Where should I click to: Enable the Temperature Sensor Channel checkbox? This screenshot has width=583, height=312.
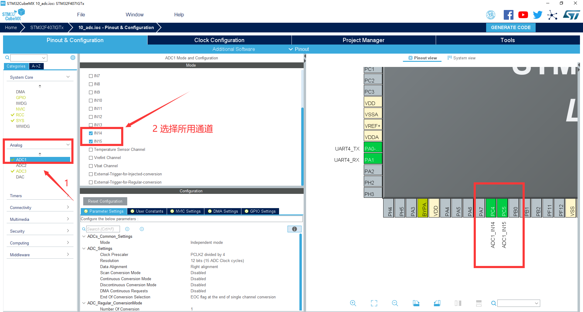click(91, 150)
